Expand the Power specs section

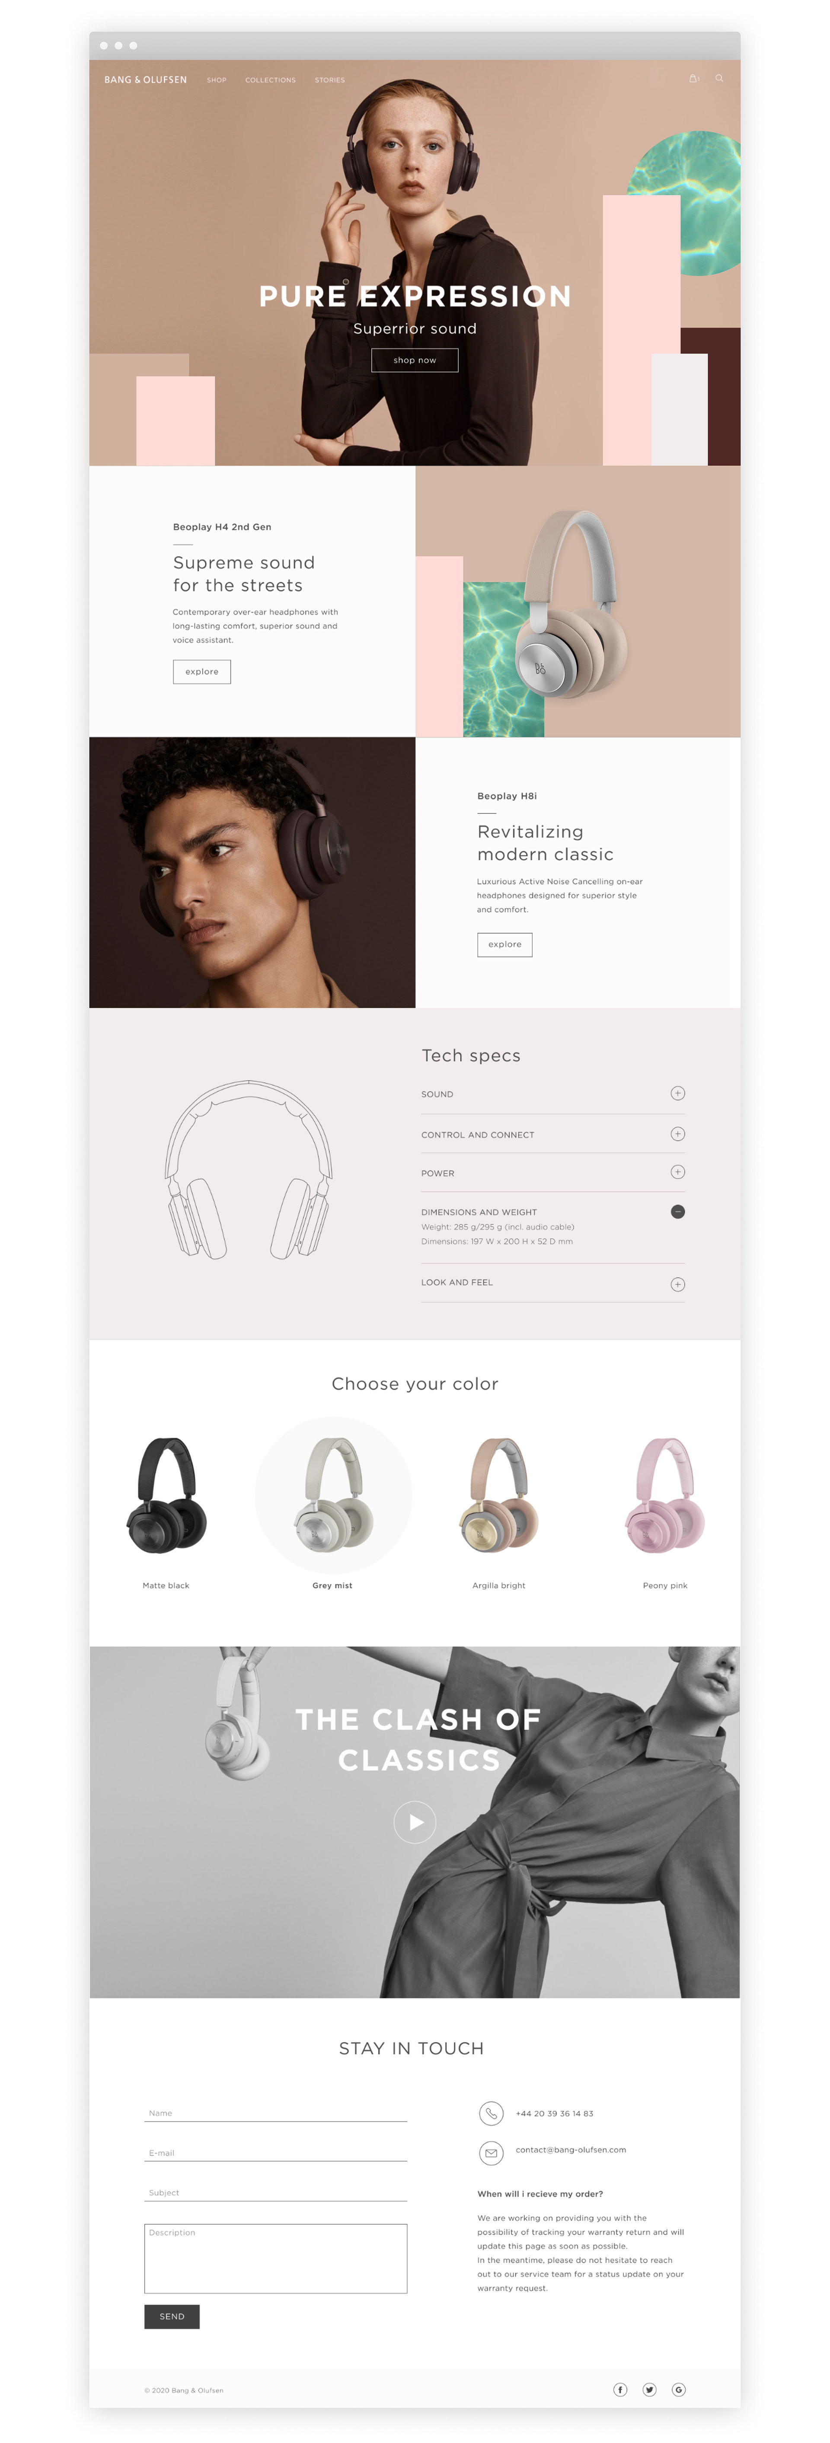tap(677, 1172)
